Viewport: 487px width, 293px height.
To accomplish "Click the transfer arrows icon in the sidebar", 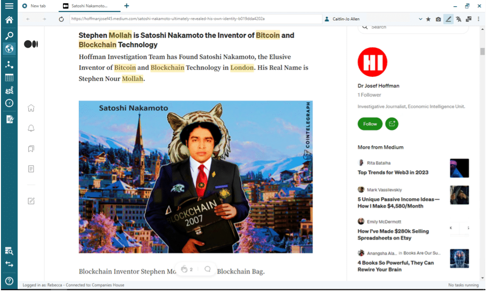I will [x=9, y=264].
